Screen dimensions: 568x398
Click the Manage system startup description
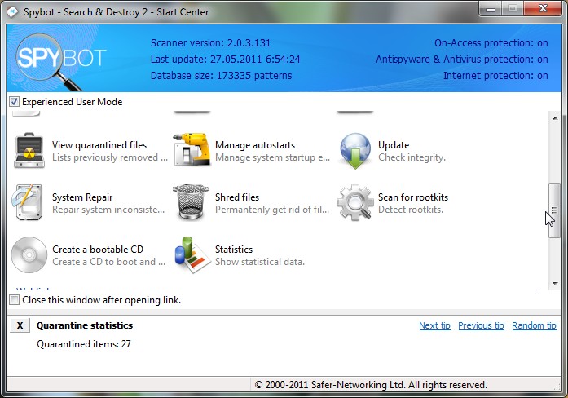coord(272,157)
